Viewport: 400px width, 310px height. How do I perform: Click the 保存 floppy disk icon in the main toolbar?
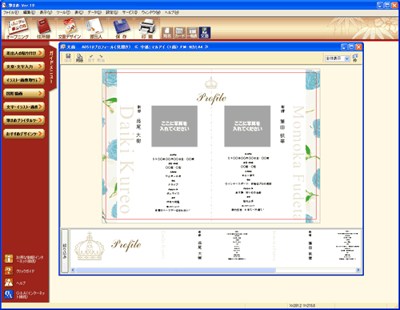tap(122, 28)
